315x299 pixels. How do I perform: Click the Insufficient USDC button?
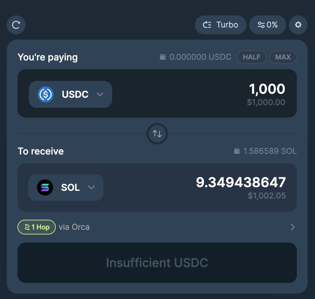pyautogui.click(x=157, y=263)
